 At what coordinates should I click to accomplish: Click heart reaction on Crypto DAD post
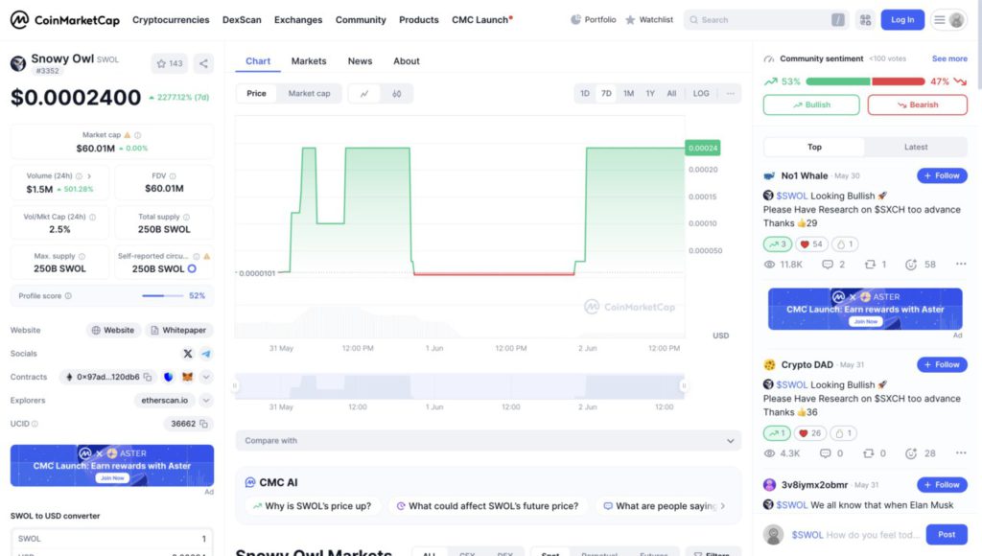[x=809, y=433]
